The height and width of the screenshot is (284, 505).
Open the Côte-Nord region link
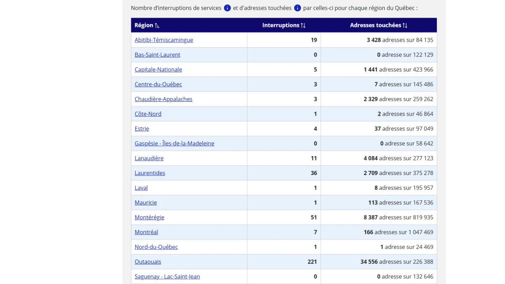click(x=148, y=114)
